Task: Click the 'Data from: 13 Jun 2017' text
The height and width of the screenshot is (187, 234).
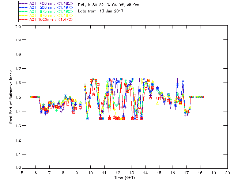Action: click(x=101, y=11)
